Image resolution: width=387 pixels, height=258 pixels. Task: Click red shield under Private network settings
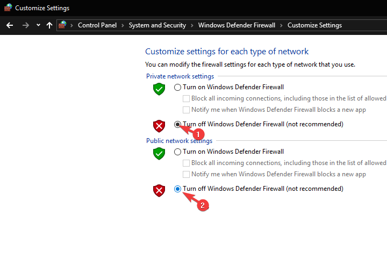[x=159, y=126]
